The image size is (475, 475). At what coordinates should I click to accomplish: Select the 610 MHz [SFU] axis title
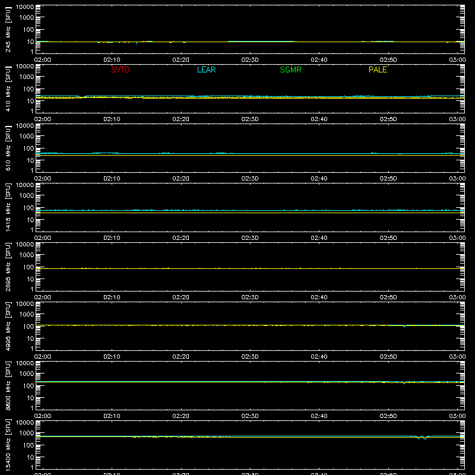[x=8, y=148]
